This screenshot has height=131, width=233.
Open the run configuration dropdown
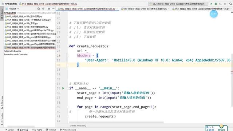click(x=178, y=4)
